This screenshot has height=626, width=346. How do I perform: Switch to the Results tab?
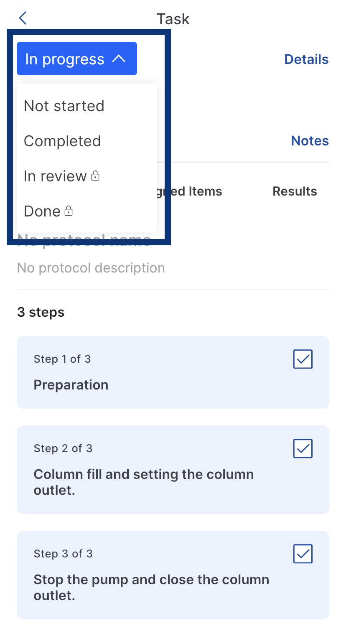click(x=295, y=191)
